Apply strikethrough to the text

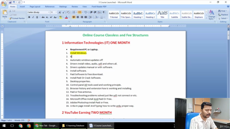[x=43, y=17]
